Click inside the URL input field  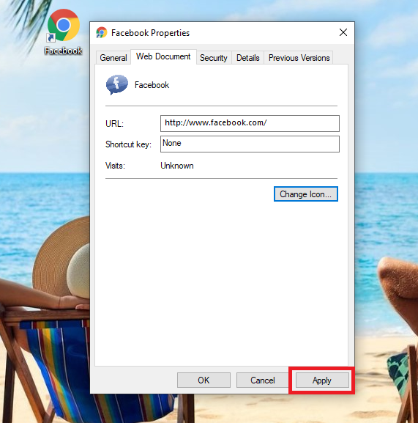point(250,123)
